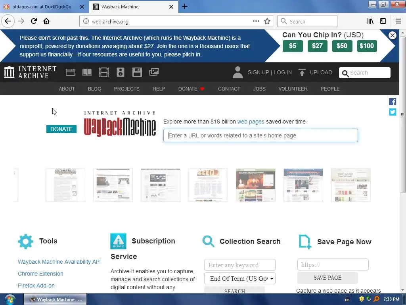Click the Archive-It subscription icon
Image resolution: width=406 pixels, height=305 pixels.
click(x=118, y=241)
